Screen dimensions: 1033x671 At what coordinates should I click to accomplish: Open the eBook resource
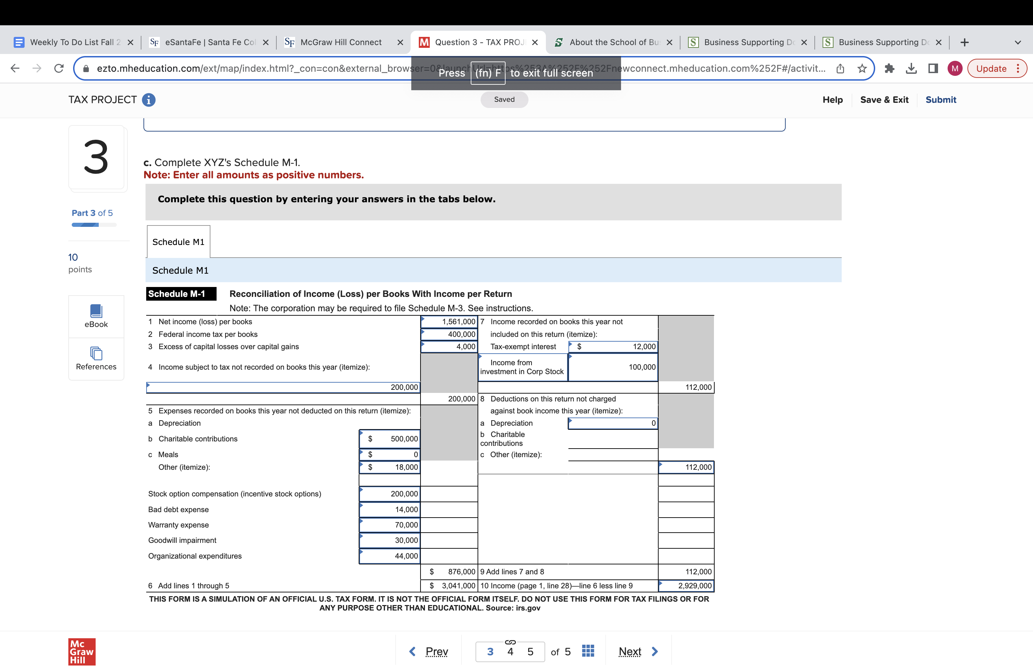click(x=96, y=316)
